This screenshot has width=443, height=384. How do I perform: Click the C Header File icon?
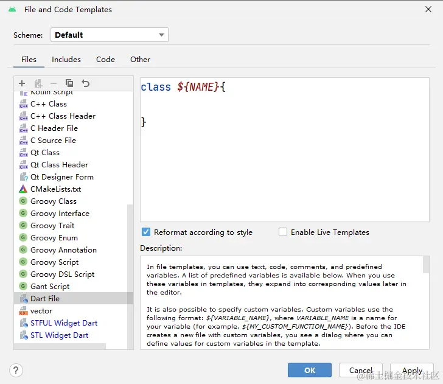click(23, 128)
